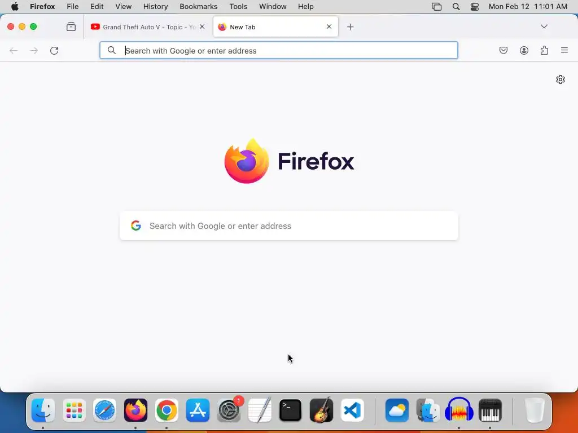Screen dimensions: 578x433
Task: Launch GarageBand from the Dock
Action: point(321,410)
